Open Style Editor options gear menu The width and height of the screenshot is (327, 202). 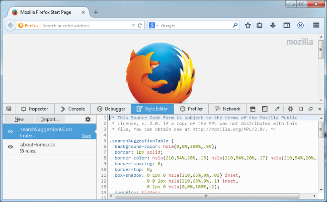[x=88, y=119]
